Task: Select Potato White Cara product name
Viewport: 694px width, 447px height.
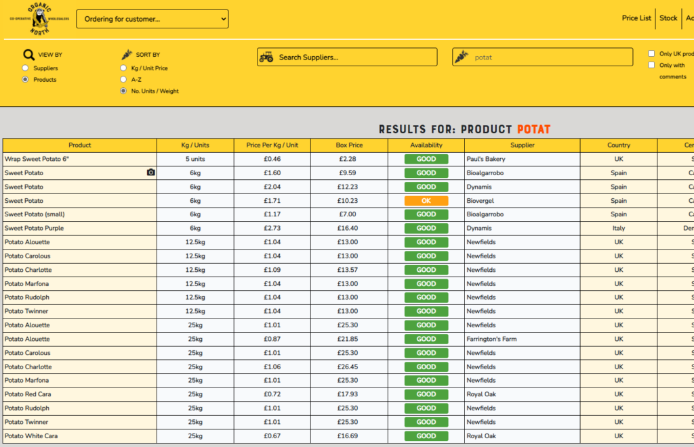Action: (x=31, y=436)
